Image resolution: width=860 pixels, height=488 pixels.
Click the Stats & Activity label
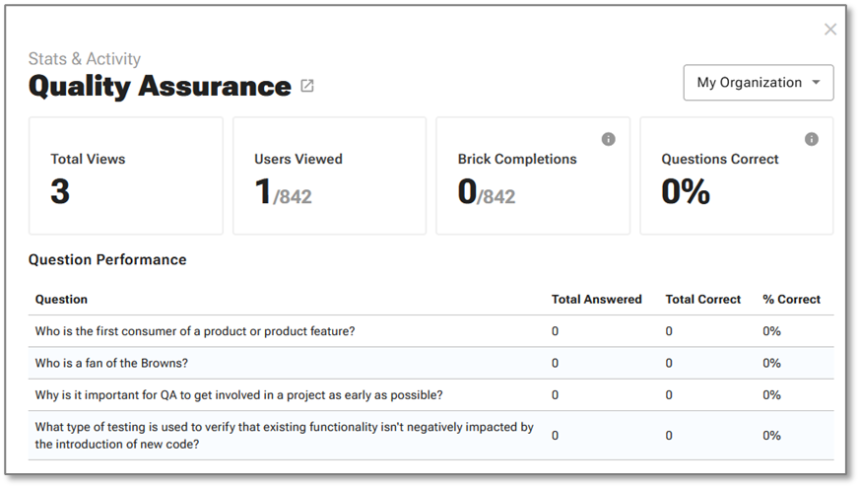(x=85, y=59)
